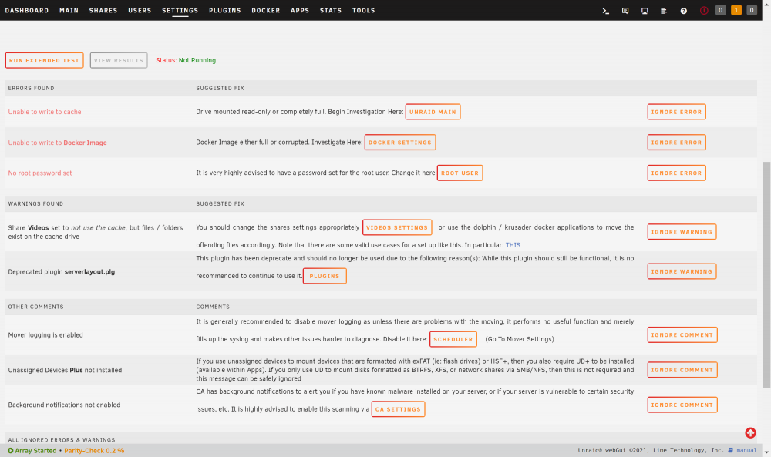Screen dimensions: 771x457
Task: Open the Apps menu item
Action: (x=300, y=10)
